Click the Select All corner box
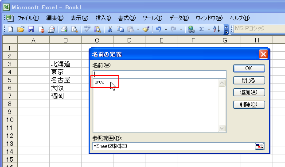The height and width of the screenshot is (167, 285). point(10,40)
